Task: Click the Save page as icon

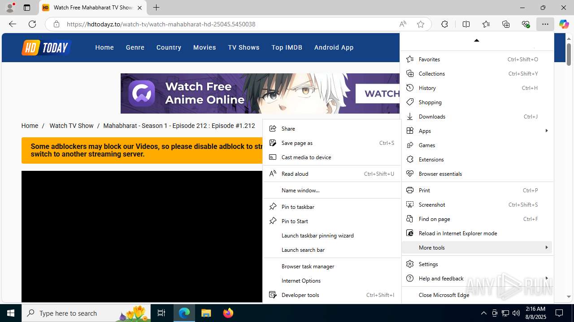Action: [x=272, y=143]
